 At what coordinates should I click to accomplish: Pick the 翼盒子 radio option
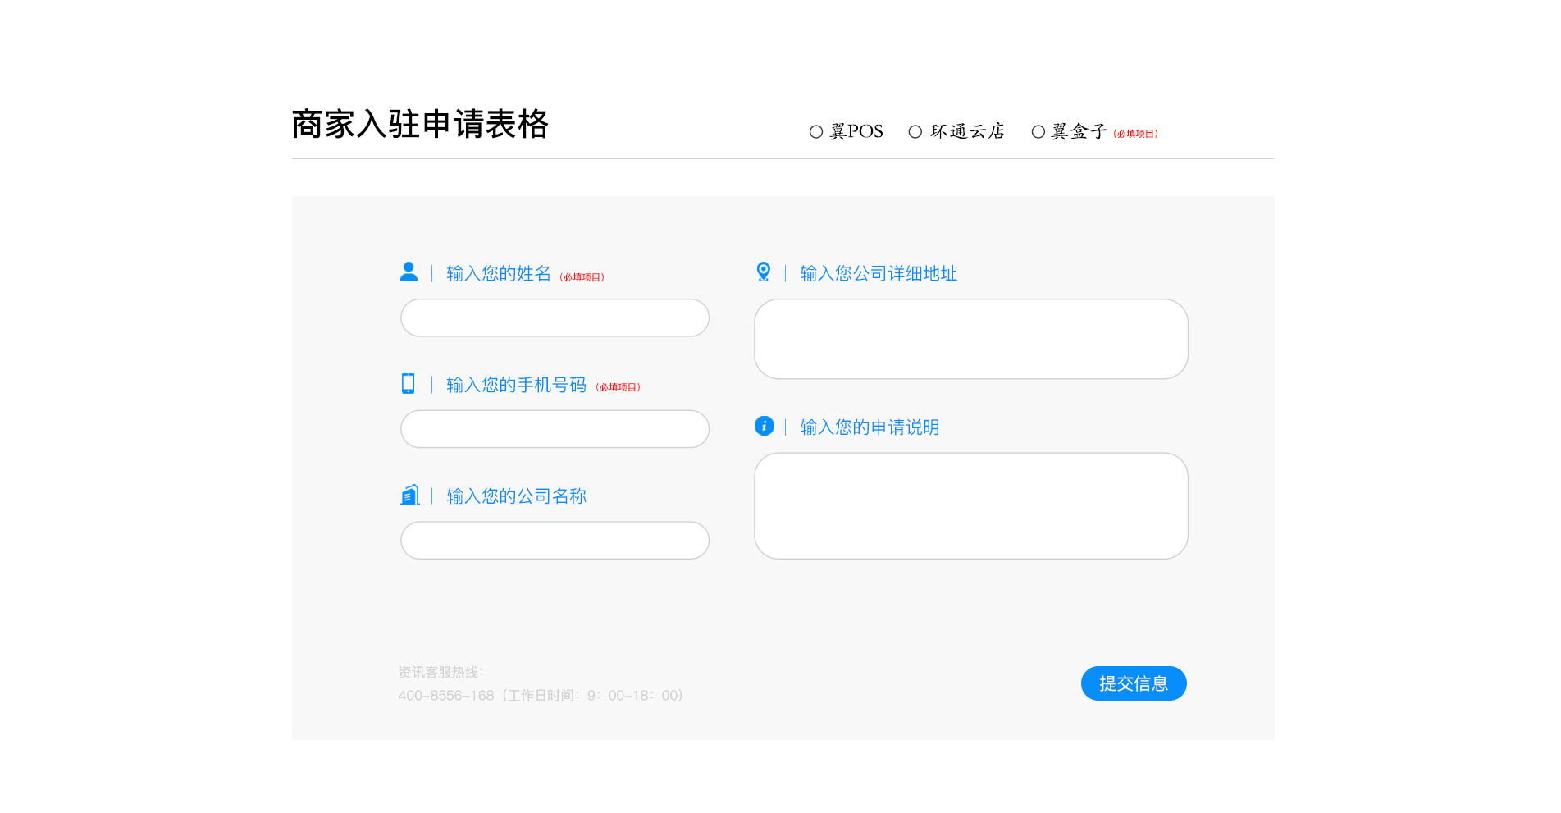tap(1038, 132)
